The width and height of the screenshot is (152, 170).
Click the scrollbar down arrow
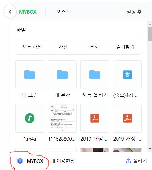coord(150,149)
